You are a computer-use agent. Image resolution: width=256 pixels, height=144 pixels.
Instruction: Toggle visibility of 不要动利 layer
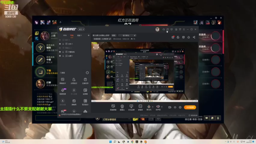tap(60, 52)
